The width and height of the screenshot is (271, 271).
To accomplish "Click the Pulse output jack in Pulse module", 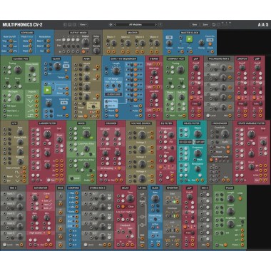I will [x=242, y=245].
